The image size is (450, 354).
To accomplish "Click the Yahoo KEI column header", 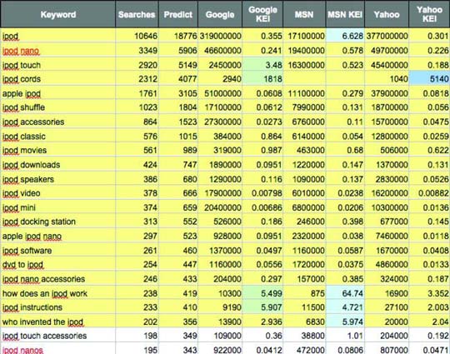I will tap(429, 14).
